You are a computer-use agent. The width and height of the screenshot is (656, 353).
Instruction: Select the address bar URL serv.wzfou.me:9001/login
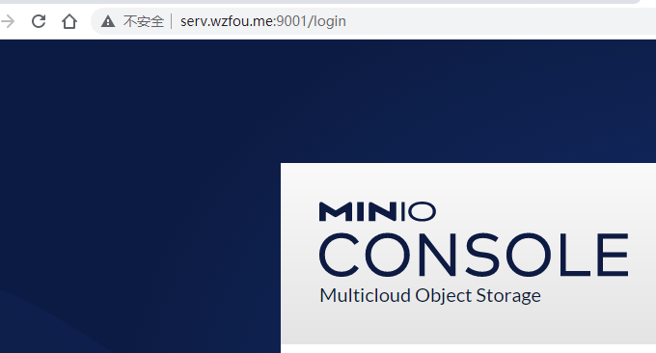(263, 21)
